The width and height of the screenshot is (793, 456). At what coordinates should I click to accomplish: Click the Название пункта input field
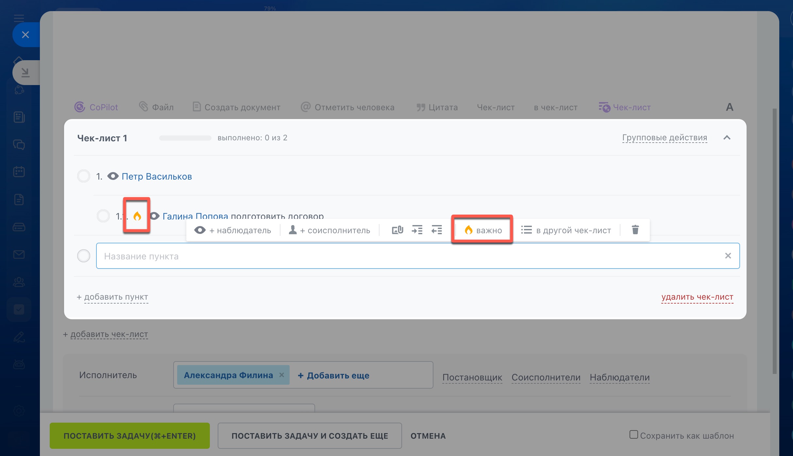coord(418,256)
